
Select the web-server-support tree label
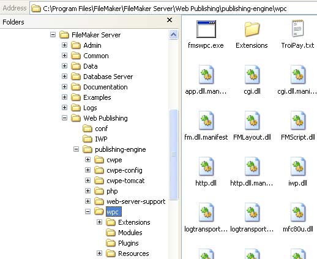click(x=136, y=201)
